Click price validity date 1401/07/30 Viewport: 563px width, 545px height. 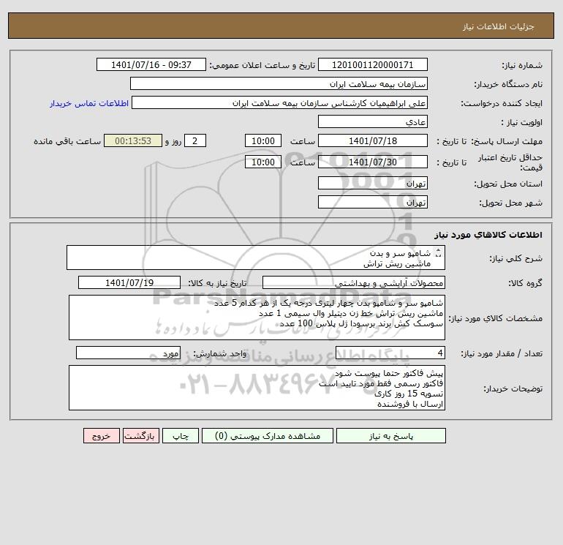(x=373, y=162)
